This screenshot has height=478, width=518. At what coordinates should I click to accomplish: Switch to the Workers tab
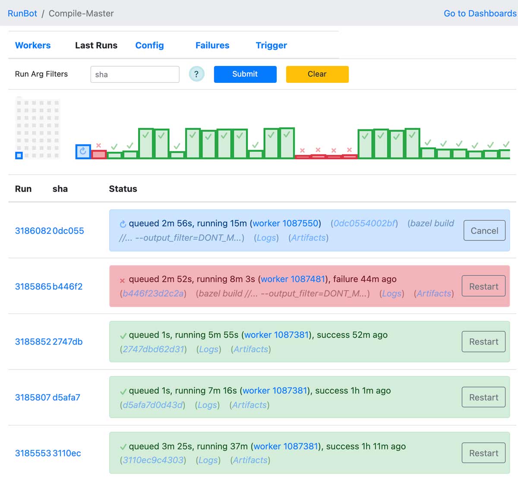(33, 45)
